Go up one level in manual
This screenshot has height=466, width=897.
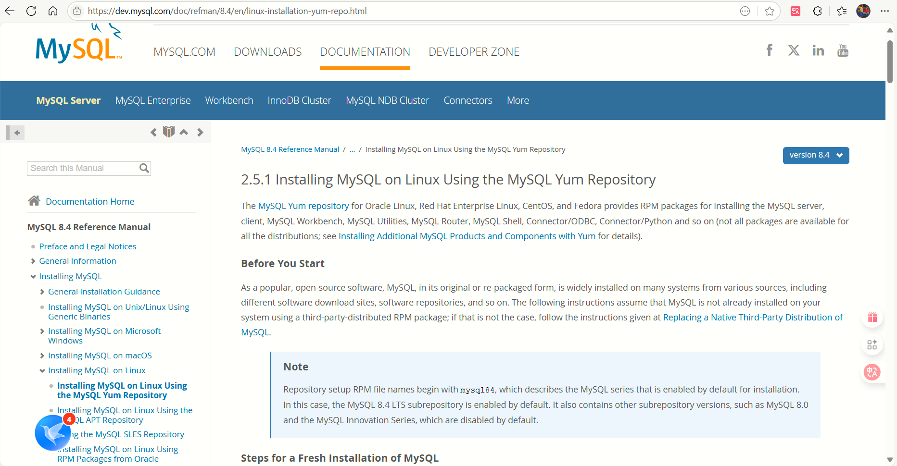184,132
